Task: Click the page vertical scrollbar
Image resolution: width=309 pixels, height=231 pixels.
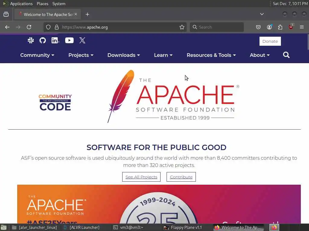Action: [308, 42]
